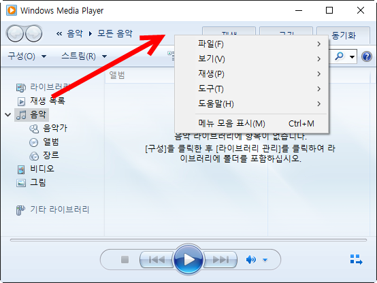
Task: Click the Next track button
Action: [x=220, y=259]
